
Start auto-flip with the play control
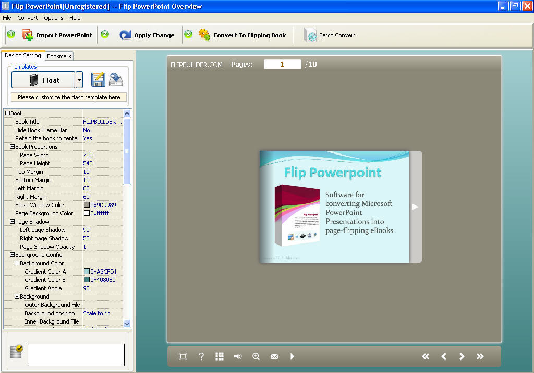(x=292, y=356)
